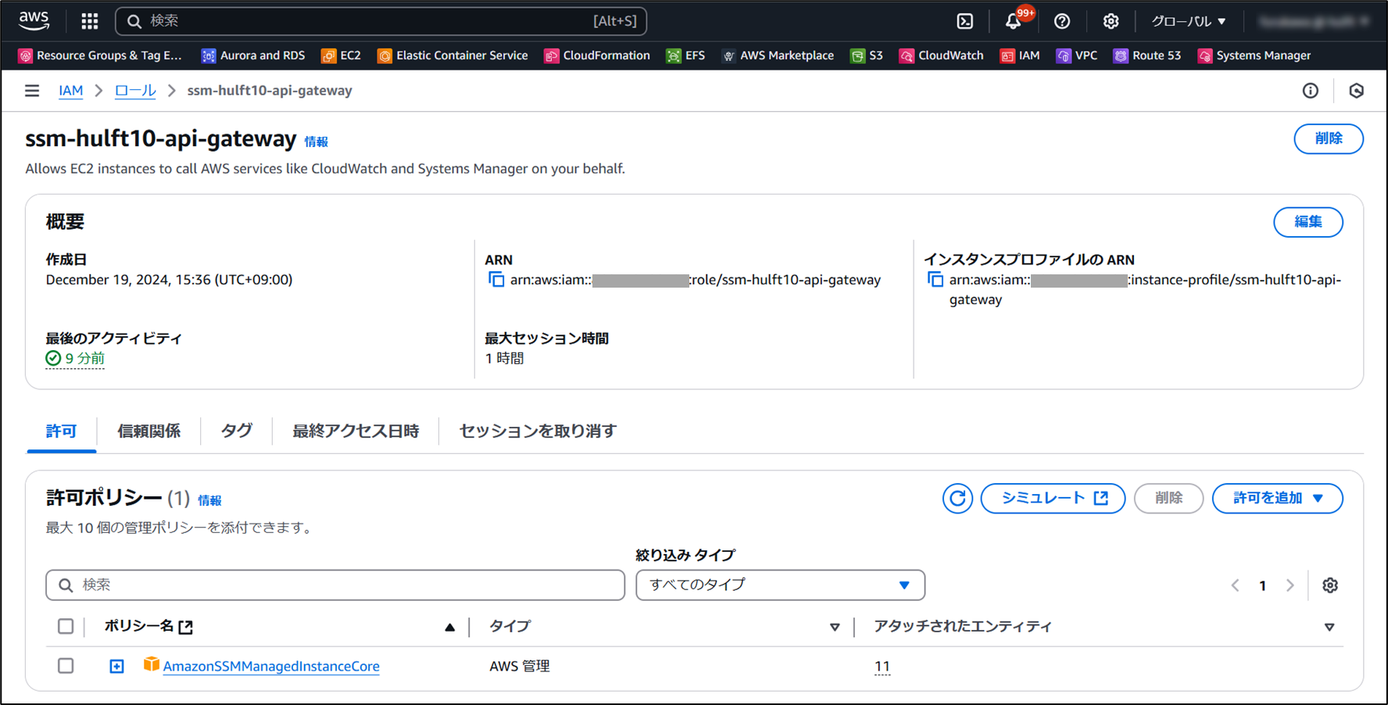
Task: Open console settings gear in top bar
Action: pyautogui.click(x=1111, y=21)
